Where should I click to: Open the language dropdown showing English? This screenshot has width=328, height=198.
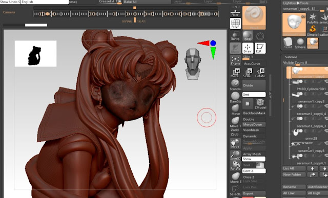[45, 2]
